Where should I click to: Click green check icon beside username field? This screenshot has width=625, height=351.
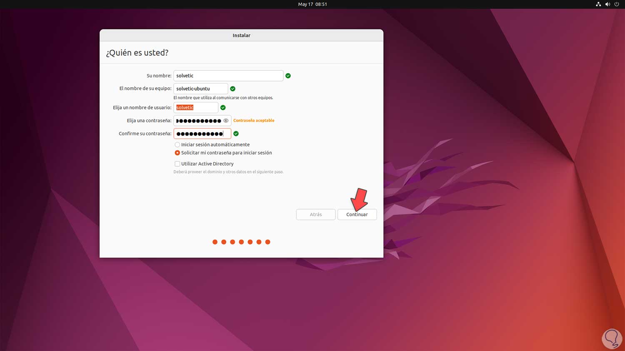tap(223, 108)
